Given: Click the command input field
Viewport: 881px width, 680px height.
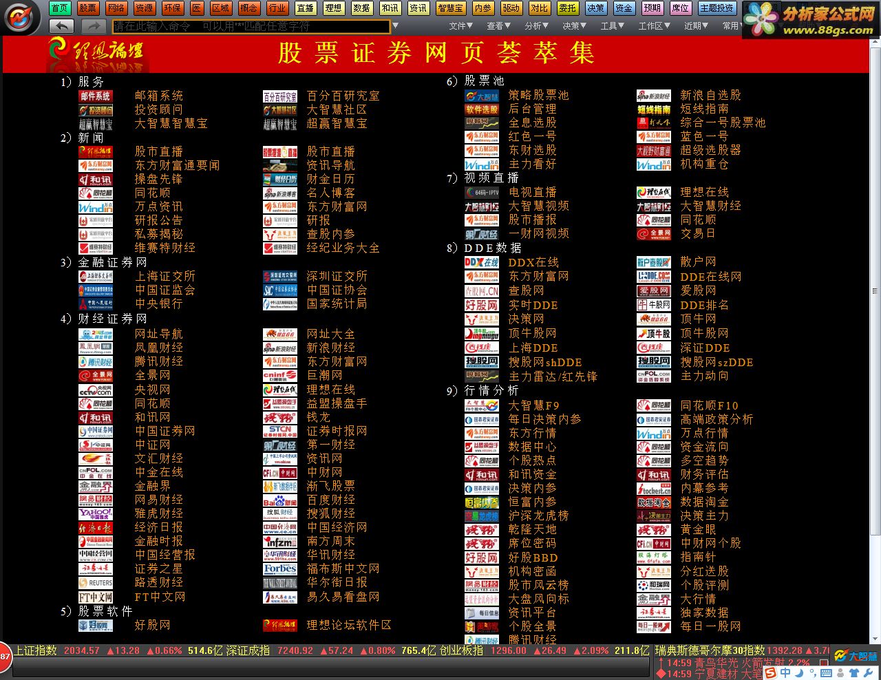Looking at the screenshot, I should coord(251,26).
